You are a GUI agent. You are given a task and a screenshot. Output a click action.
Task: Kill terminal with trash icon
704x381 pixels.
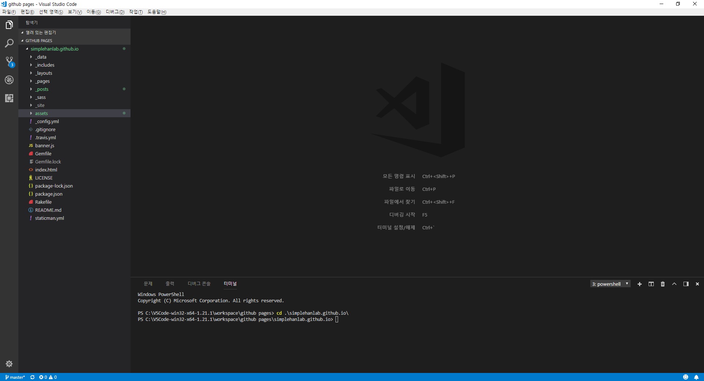point(663,284)
